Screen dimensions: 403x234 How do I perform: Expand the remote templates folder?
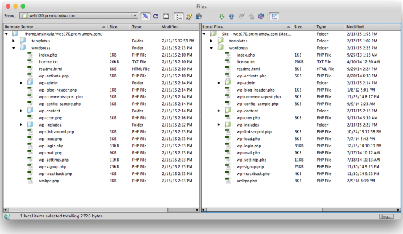point(14,41)
